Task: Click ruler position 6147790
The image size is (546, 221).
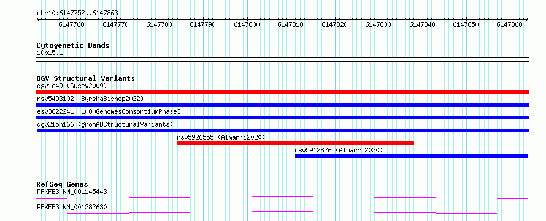Action: pyautogui.click(x=202, y=24)
